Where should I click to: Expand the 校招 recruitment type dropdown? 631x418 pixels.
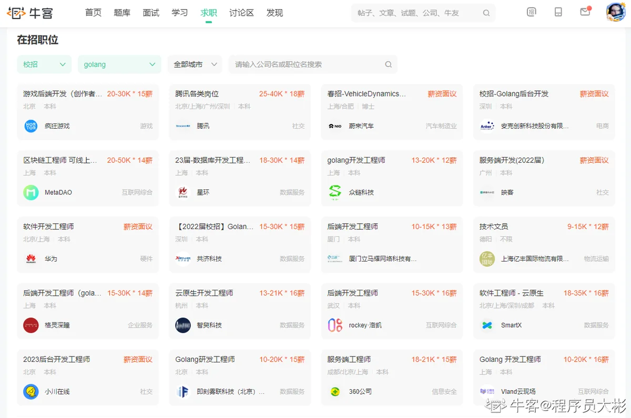tap(44, 65)
